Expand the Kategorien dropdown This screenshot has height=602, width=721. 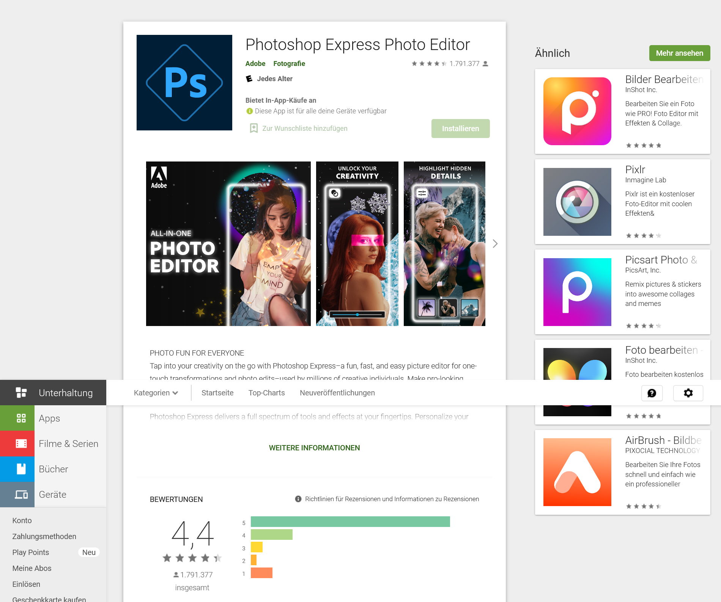pyautogui.click(x=156, y=393)
